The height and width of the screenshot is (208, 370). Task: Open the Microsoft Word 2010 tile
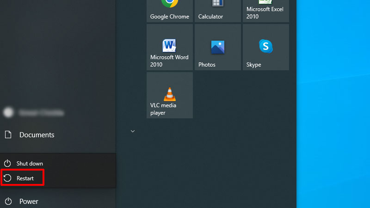(170, 47)
